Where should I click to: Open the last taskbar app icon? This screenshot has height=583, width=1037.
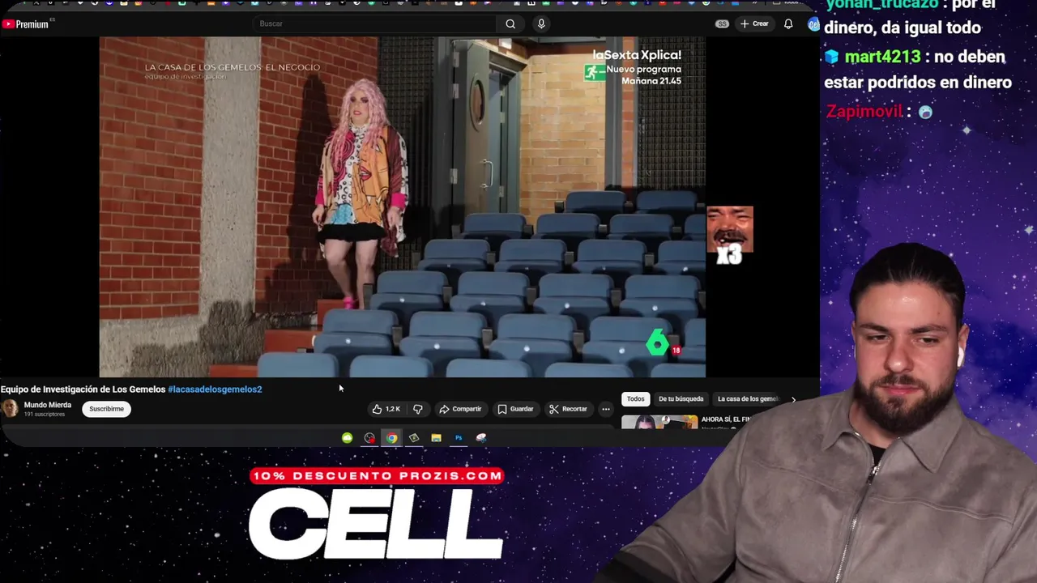click(481, 438)
